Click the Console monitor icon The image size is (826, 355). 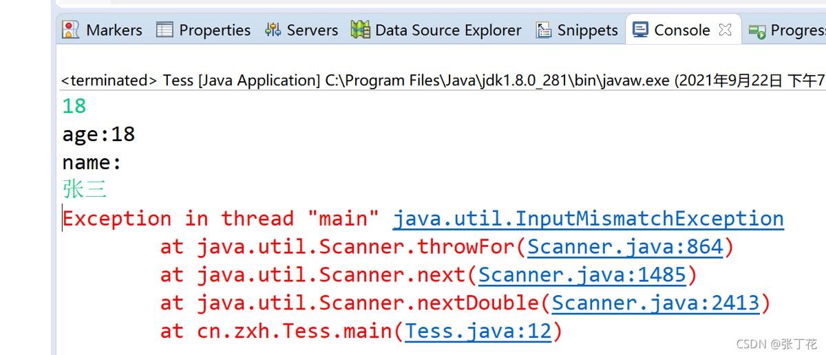[641, 30]
